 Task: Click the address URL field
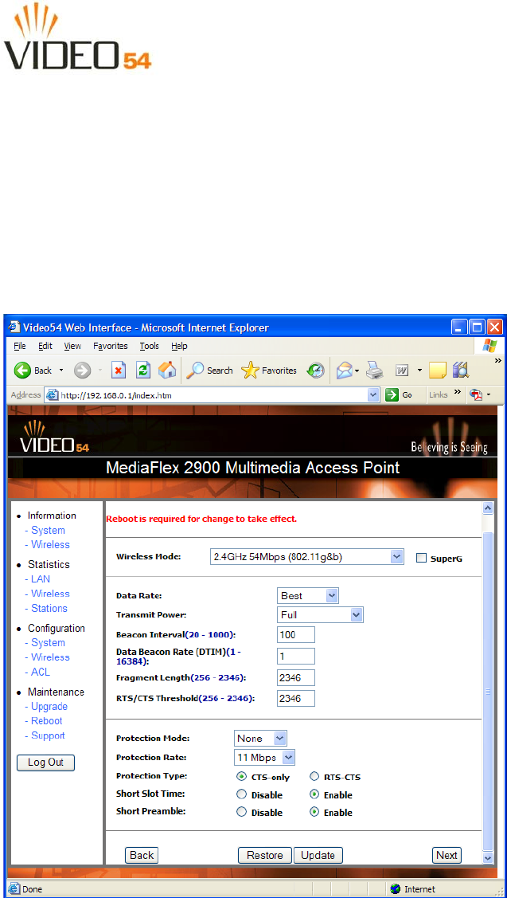pyautogui.click(x=213, y=394)
